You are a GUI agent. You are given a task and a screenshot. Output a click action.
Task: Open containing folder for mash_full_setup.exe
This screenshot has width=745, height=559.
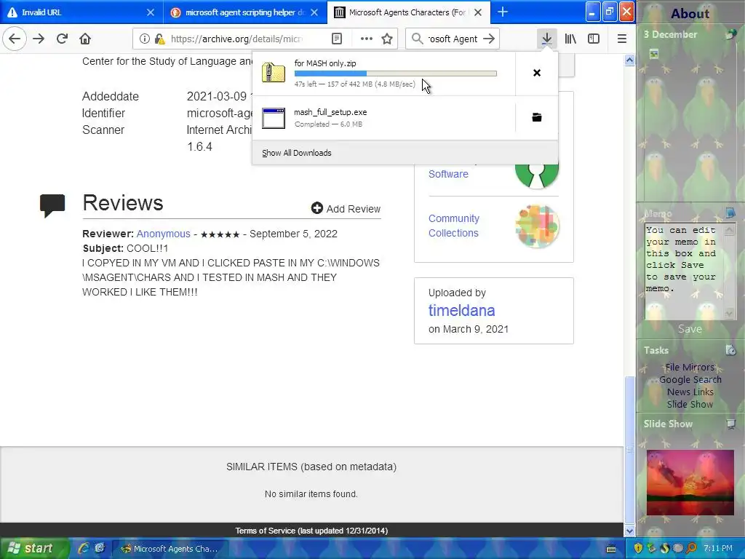click(537, 117)
